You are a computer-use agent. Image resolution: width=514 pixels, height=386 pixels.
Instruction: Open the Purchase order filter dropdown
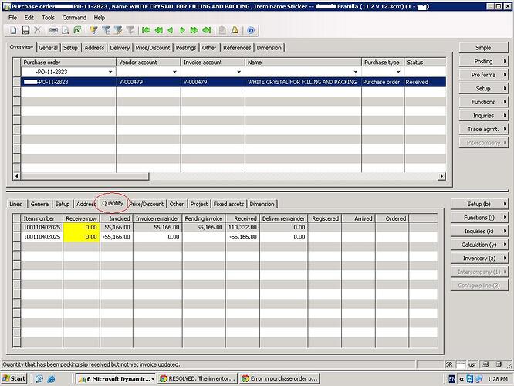110,72
